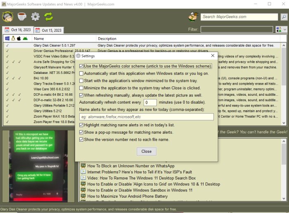
Task: Switch to the Oct 16, 2023 tab
Action: [x=18, y=30]
